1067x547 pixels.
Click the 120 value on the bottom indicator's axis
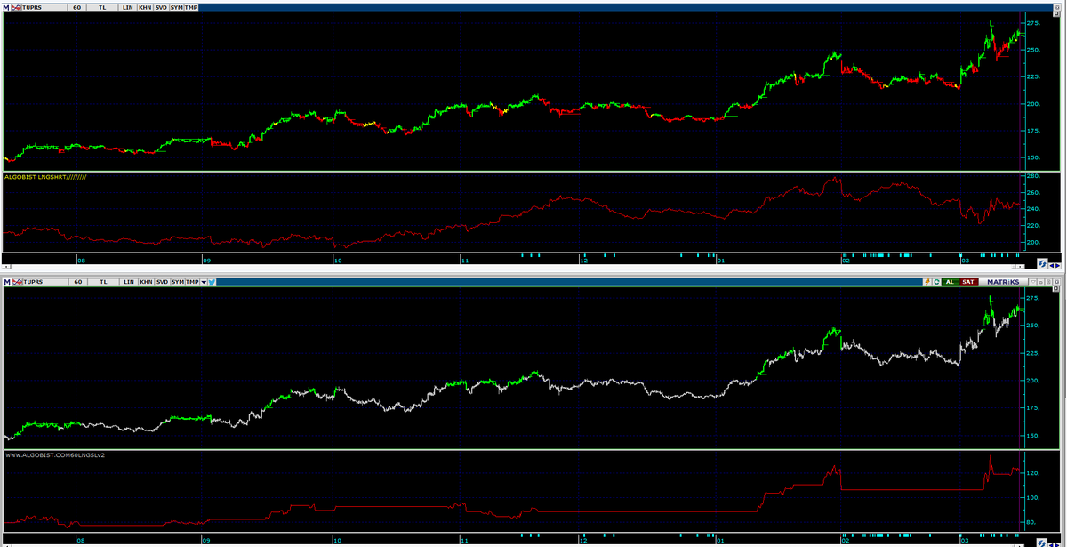pos(1031,473)
